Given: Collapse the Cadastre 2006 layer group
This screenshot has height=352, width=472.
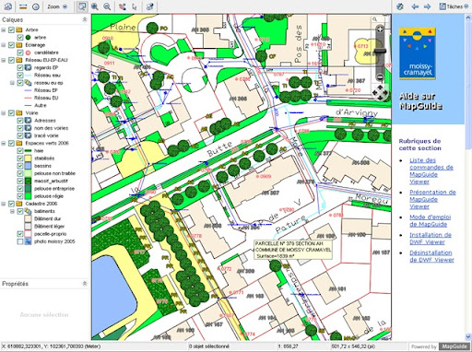Looking at the screenshot, I should pos(4,204).
